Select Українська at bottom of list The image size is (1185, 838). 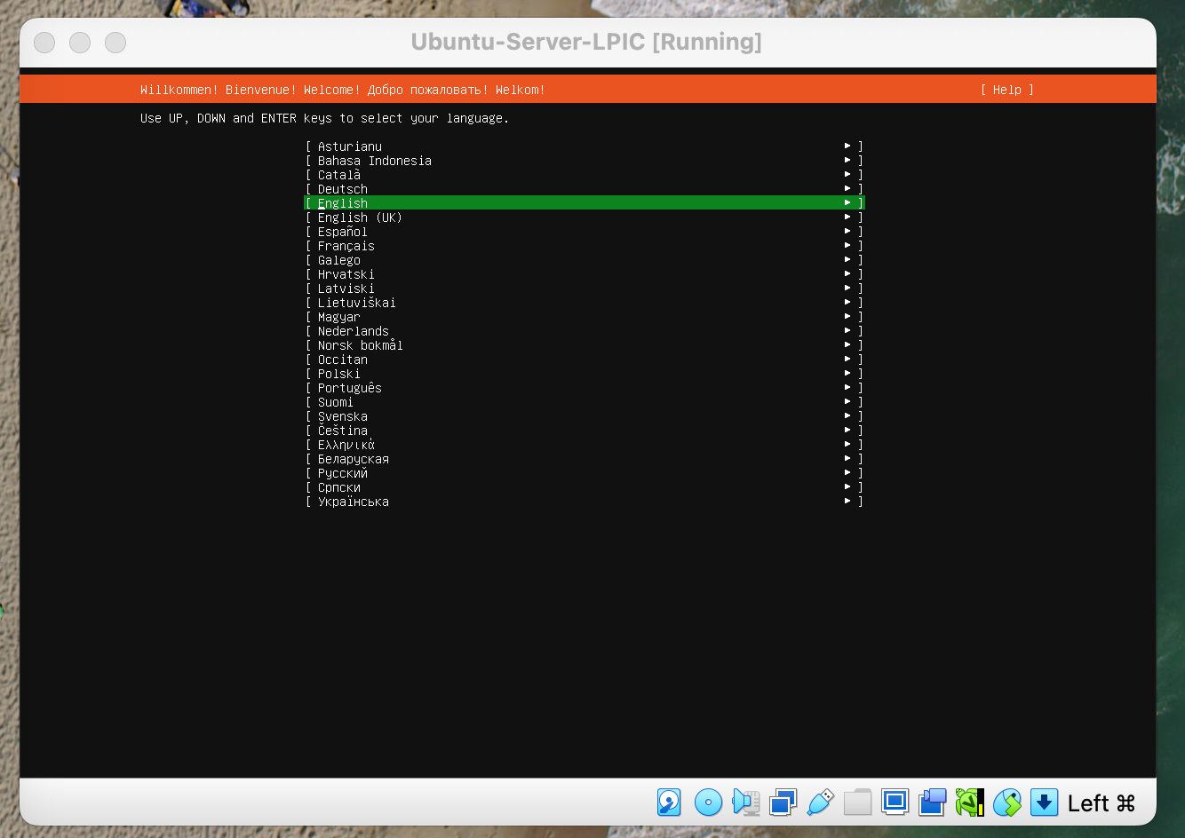click(x=584, y=501)
